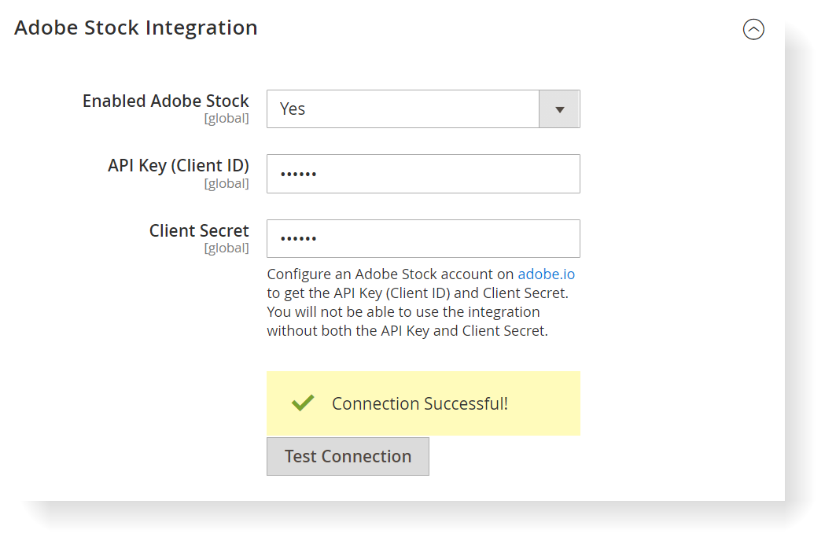Collapse the Adobe Stock Integration section
The image size is (836, 552).
[753, 30]
